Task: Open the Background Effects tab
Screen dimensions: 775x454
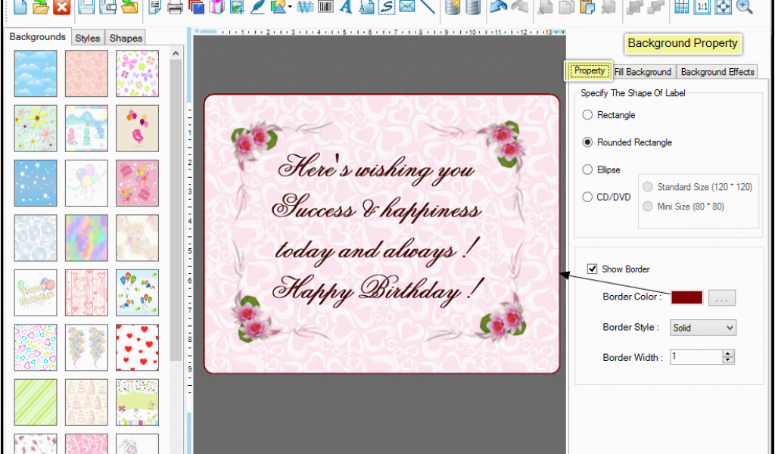Action: pos(717,72)
